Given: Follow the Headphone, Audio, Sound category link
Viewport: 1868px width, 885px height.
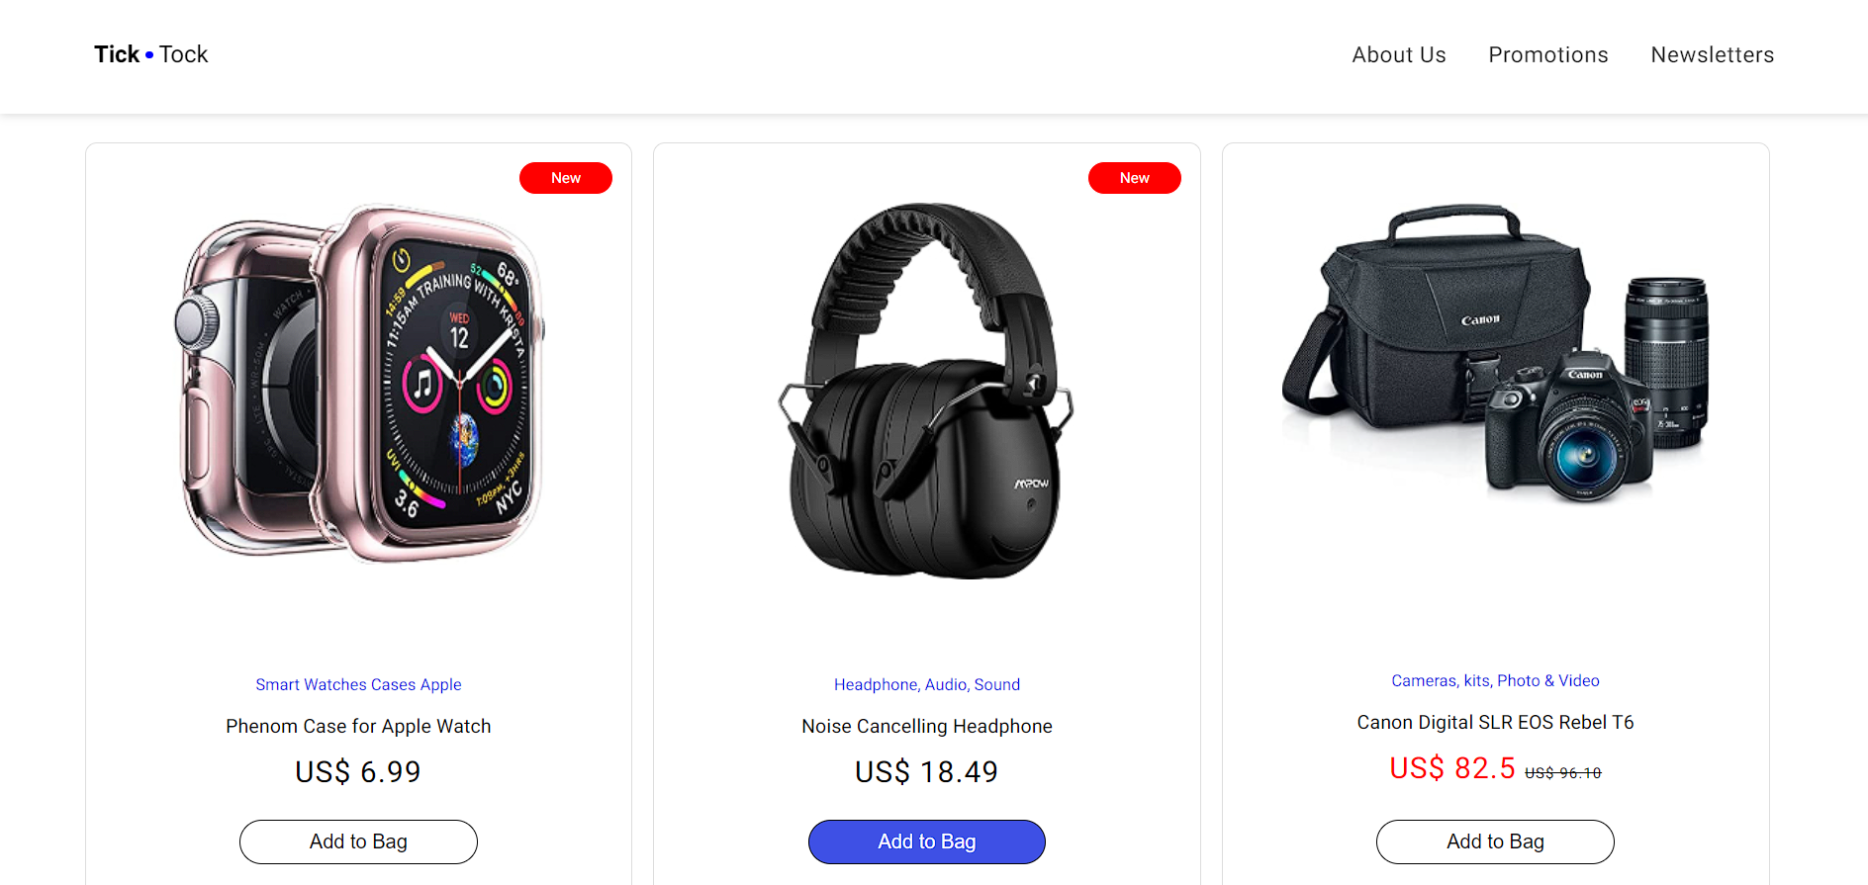Looking at the screenshot, I should (927, 684).
